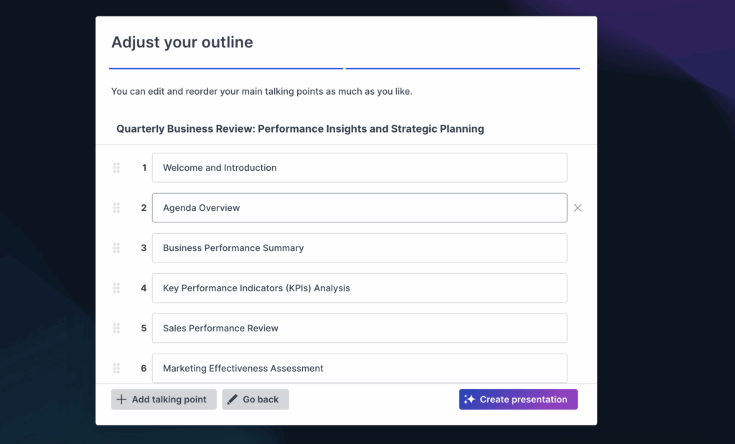Click the reorder handle of the KPIs Analysis row
This screenshot has height=444, width=735.
pyautogui.click(x=116, y=288)
